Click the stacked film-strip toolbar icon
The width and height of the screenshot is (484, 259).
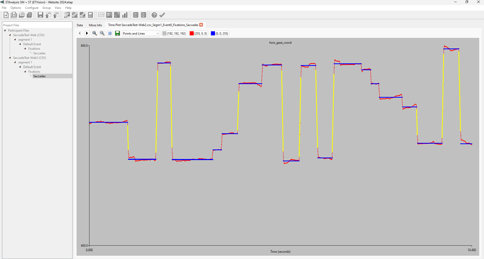(x=30, y=15)
